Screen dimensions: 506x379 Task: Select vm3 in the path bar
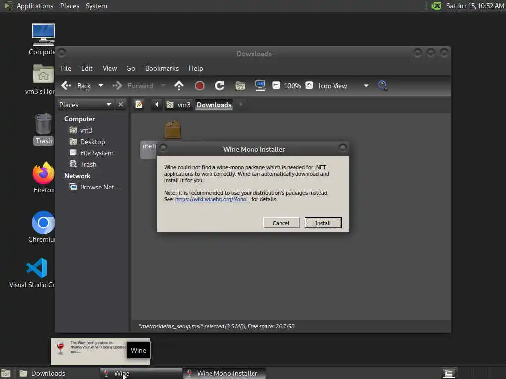178,105
